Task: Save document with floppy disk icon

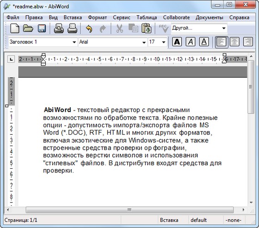Action: coord(42,28)
